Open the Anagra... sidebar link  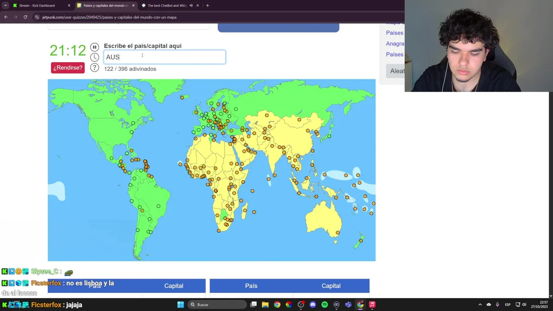point(395,44)
